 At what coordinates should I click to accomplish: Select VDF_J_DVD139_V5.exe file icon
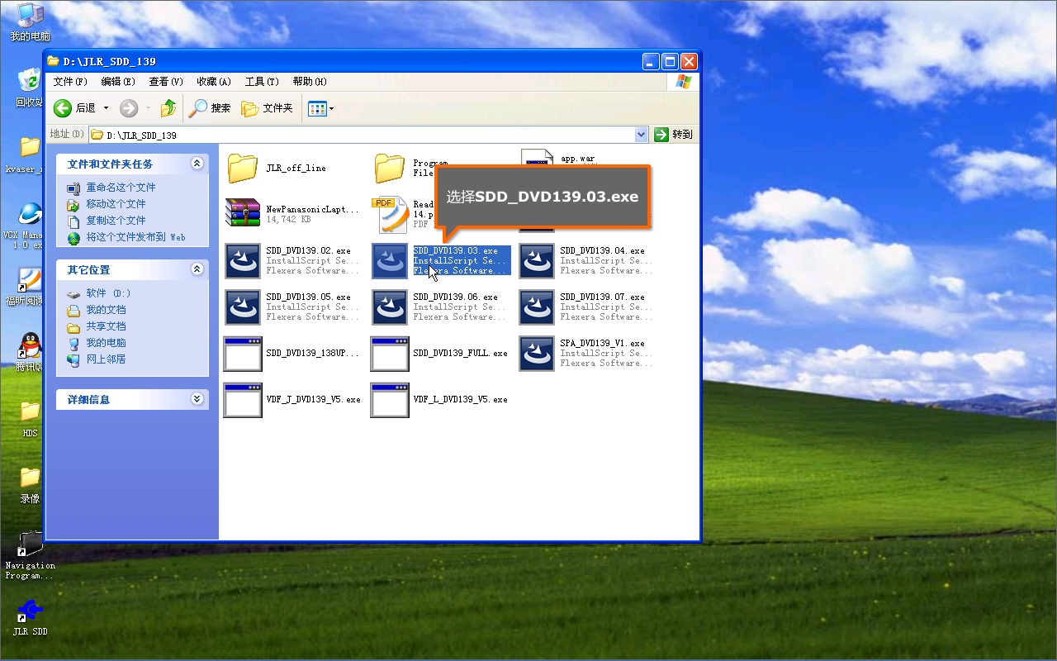[243, 400]
